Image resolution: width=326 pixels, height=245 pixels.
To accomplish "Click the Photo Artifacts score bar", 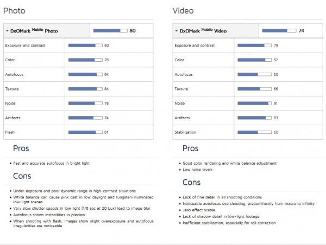I will (x=85, y=118).
